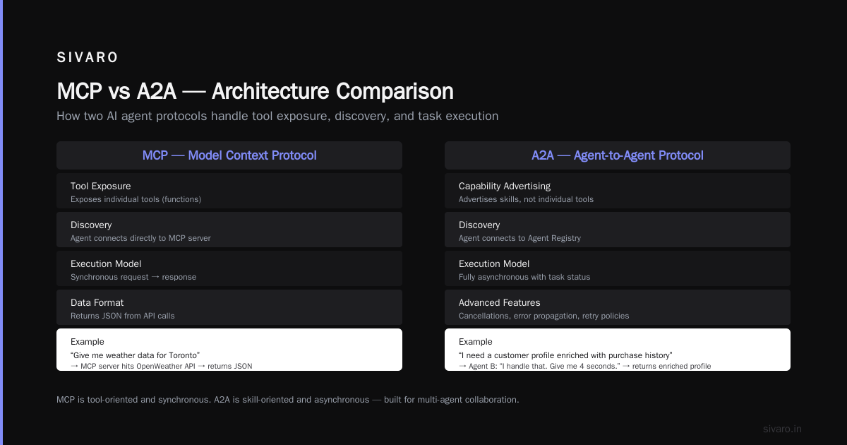Image resolution: width=847 pixels, height=445 pixels.
Task: Click A2A Discovery Agent Registry row
Action: click(x=618, y=230)
